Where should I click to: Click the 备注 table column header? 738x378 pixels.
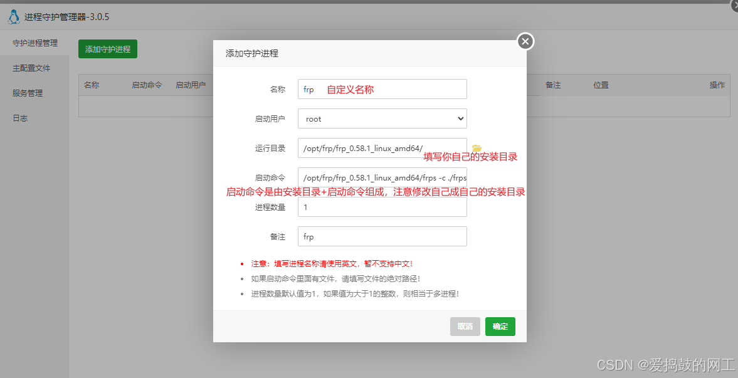click(553, 85)
